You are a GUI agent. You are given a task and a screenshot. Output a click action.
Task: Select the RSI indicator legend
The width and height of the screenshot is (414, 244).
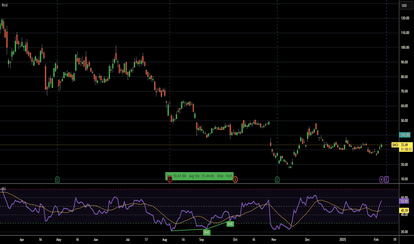[4, 189]
